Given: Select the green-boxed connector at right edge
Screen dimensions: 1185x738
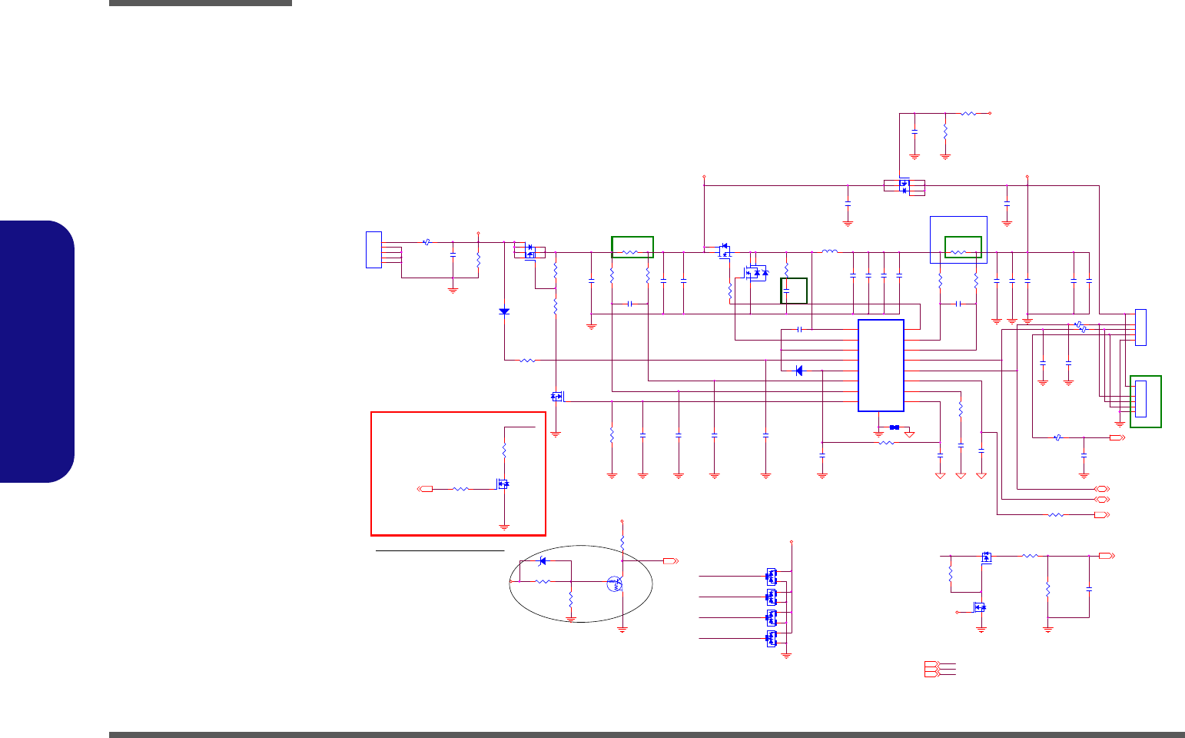Looking at the screenshot, I should coord(1145,401).
